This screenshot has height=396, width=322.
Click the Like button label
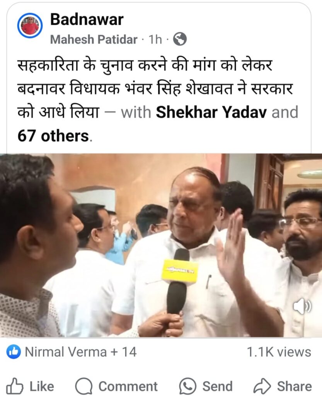pos(42,386)
